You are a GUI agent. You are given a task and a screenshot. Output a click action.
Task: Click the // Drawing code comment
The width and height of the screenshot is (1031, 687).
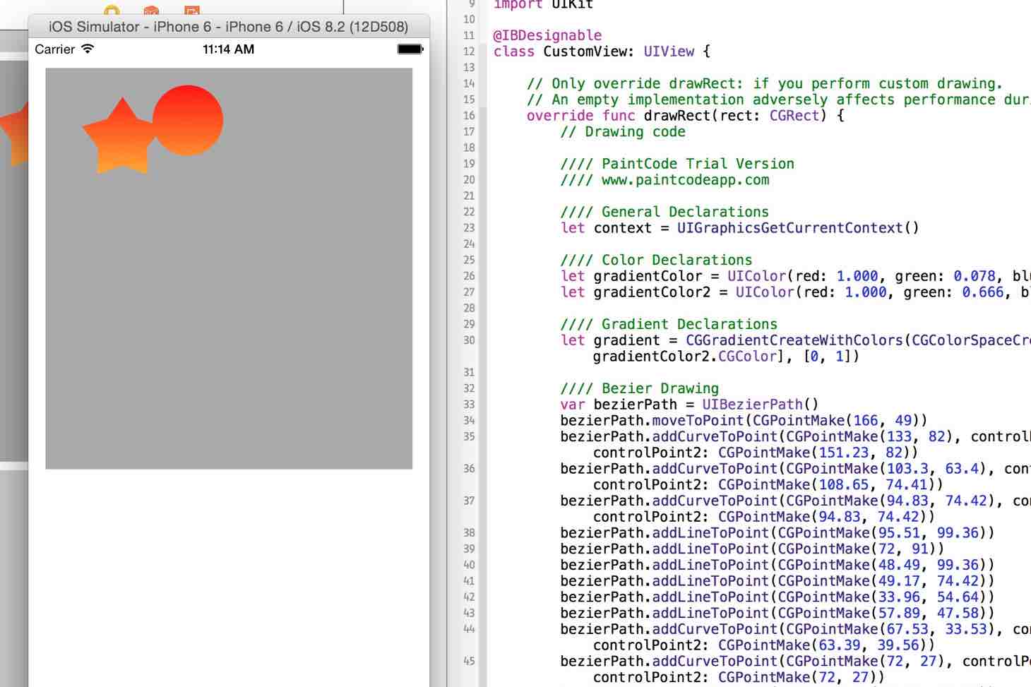click(x=623, y=132)
